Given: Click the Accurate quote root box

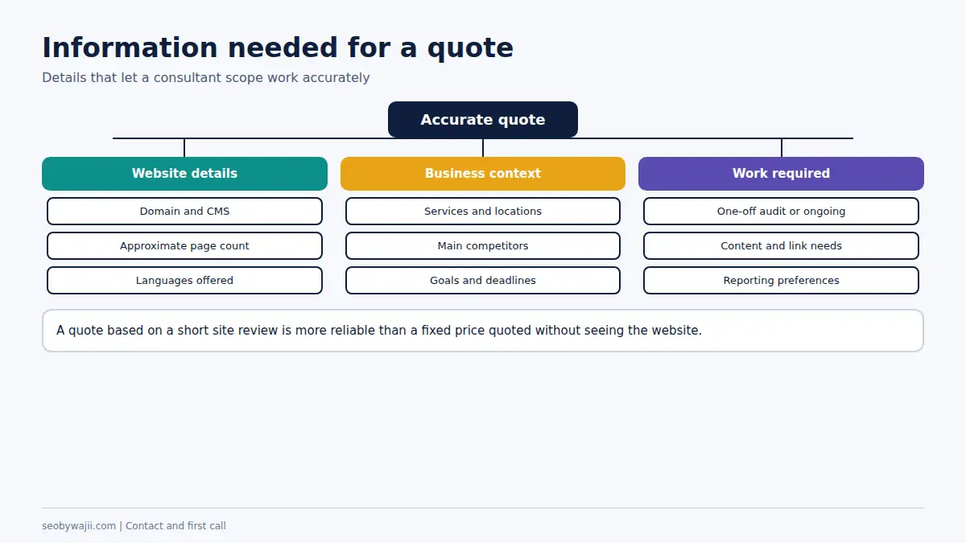Looking at the screenshot, I should point(483,120).
